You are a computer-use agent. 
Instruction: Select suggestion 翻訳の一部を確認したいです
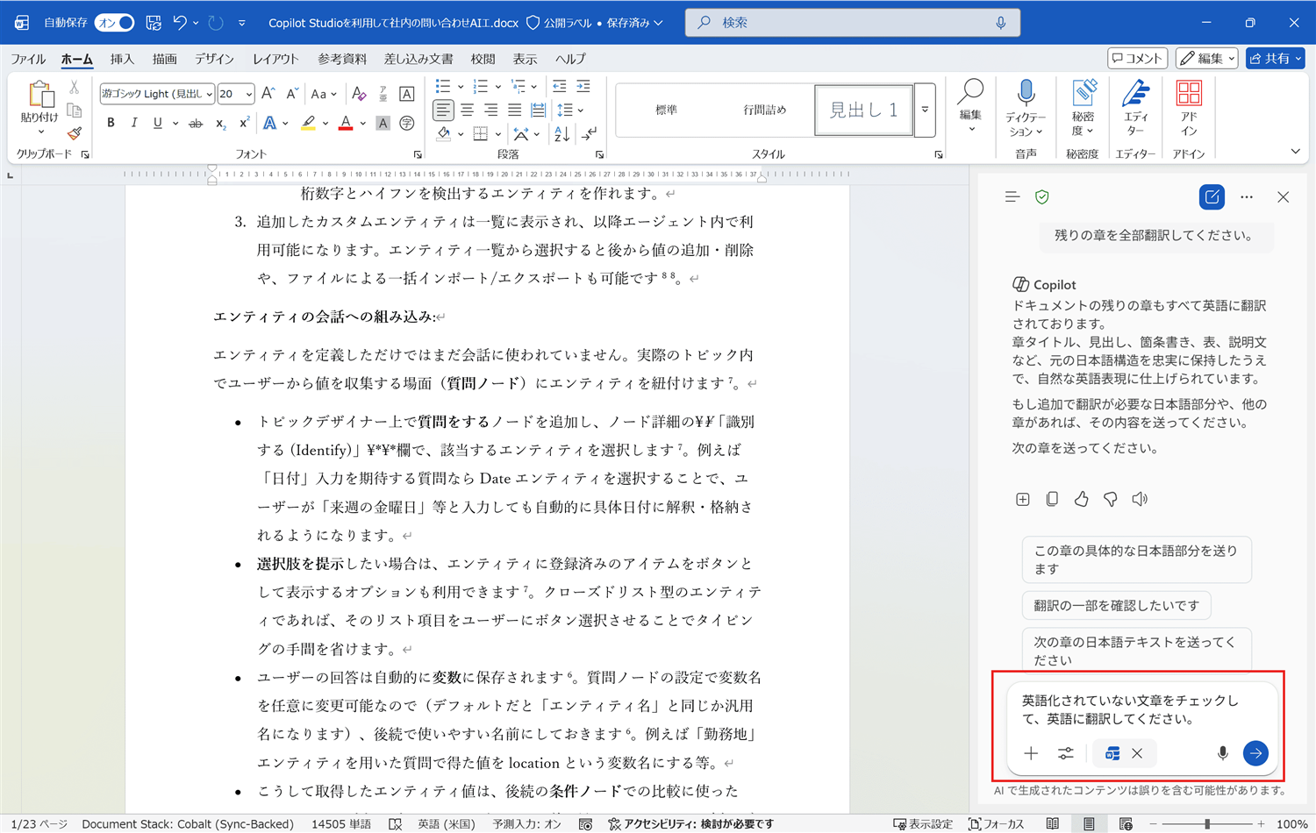pos(1116,605)
